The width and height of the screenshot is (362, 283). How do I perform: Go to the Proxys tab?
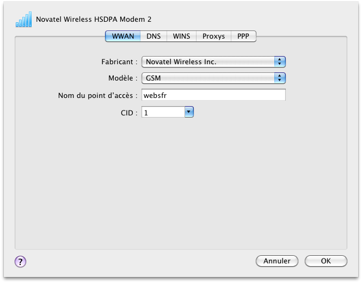pyautogui.click(x=213, y=36)
